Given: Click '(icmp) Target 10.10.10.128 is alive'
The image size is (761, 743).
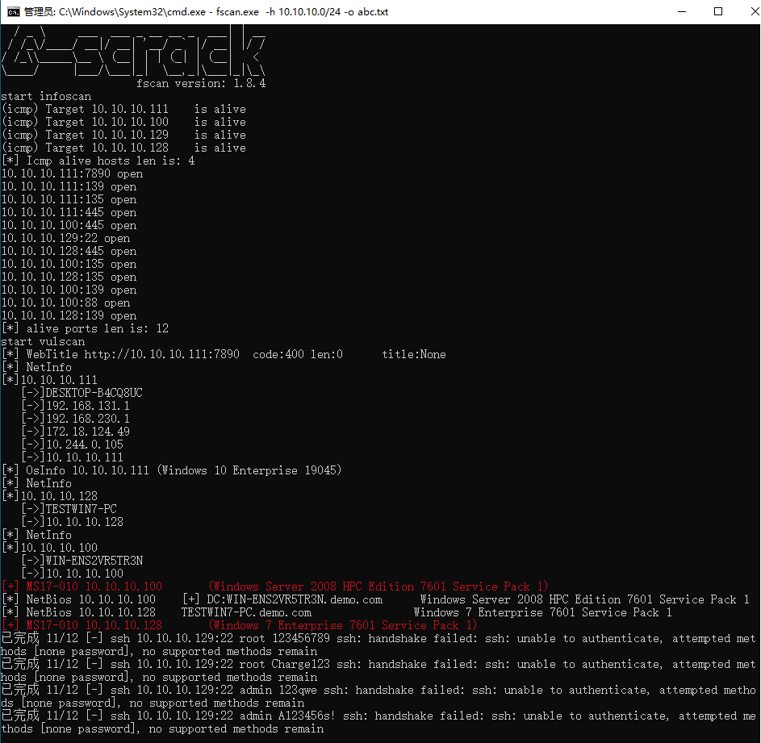Looking at the screenshot, I should pyautogui.click(x=123, y=148).
